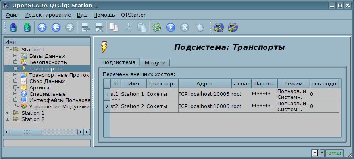Click the Security (Безопасность) keys icon in the tree

24,62
